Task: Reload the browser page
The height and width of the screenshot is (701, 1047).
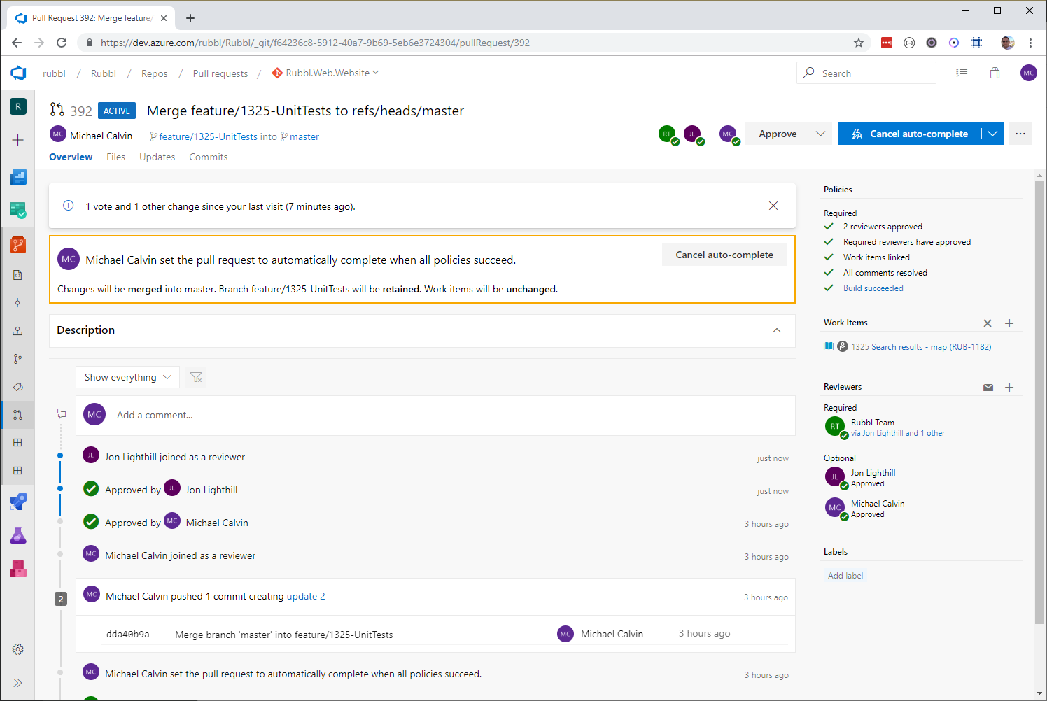Action: (x=62, y=43)
